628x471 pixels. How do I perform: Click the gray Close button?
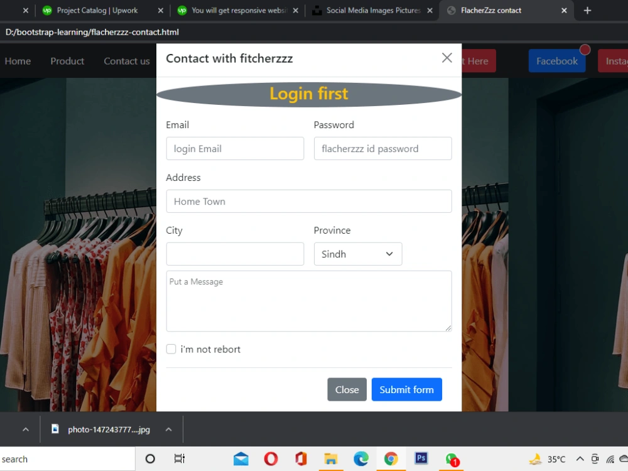[347, 389]
